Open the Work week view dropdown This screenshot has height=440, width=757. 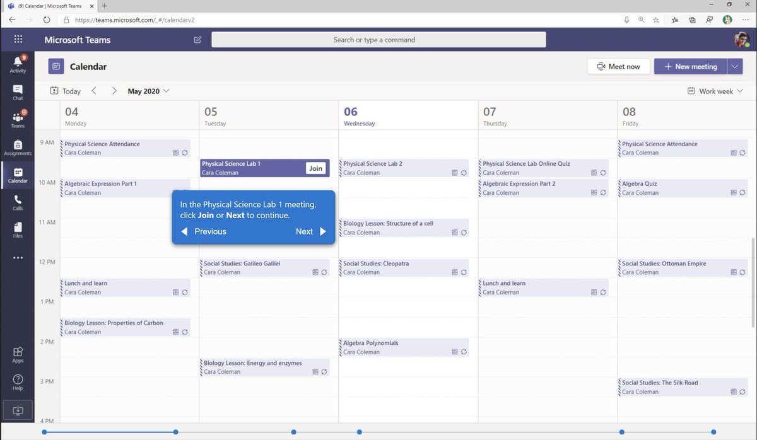pos(715,91)
